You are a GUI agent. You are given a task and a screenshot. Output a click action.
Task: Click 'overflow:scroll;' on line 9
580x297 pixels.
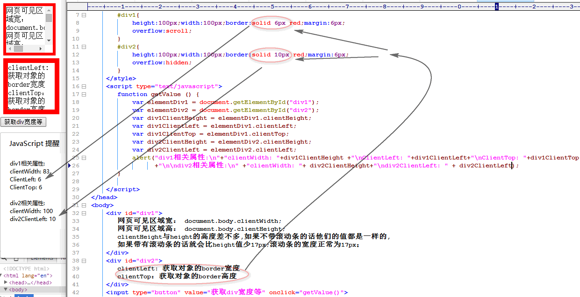click(162, 31)
